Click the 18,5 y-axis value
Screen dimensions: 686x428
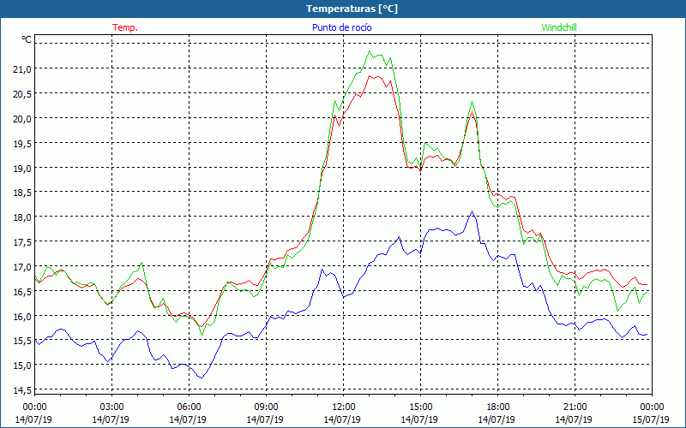22,192
